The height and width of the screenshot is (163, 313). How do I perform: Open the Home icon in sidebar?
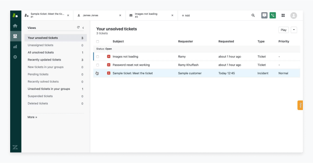tap(15, 26)
